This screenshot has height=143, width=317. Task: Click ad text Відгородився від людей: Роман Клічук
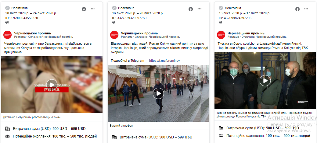click(x=159, y=48)
